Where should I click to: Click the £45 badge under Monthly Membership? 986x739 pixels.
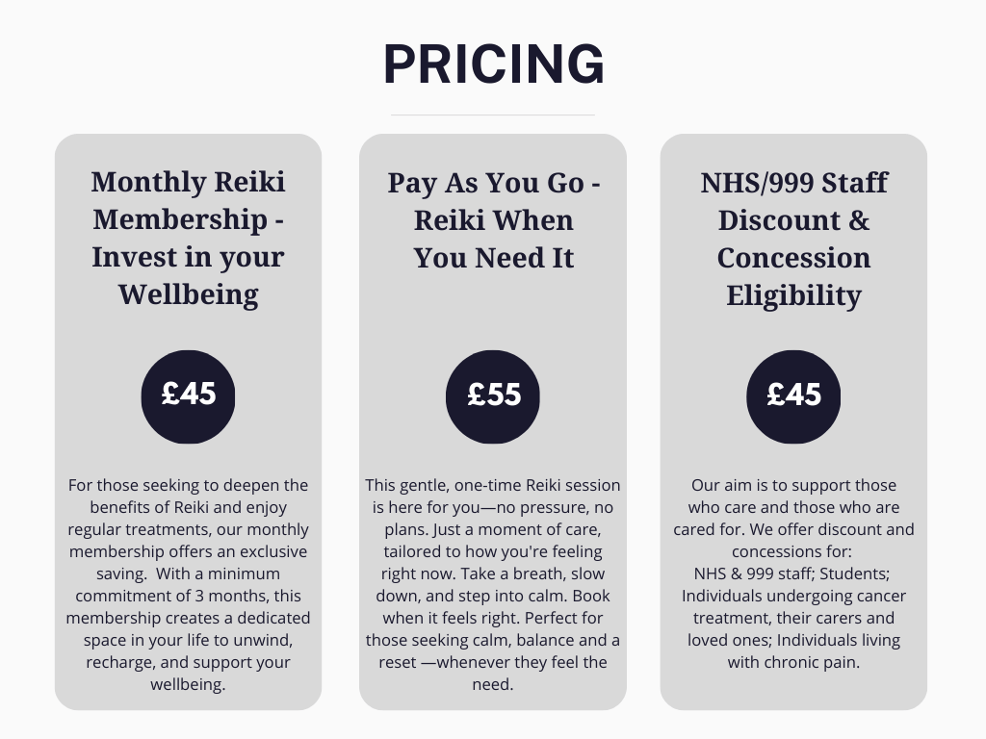(x=189, y=394)
